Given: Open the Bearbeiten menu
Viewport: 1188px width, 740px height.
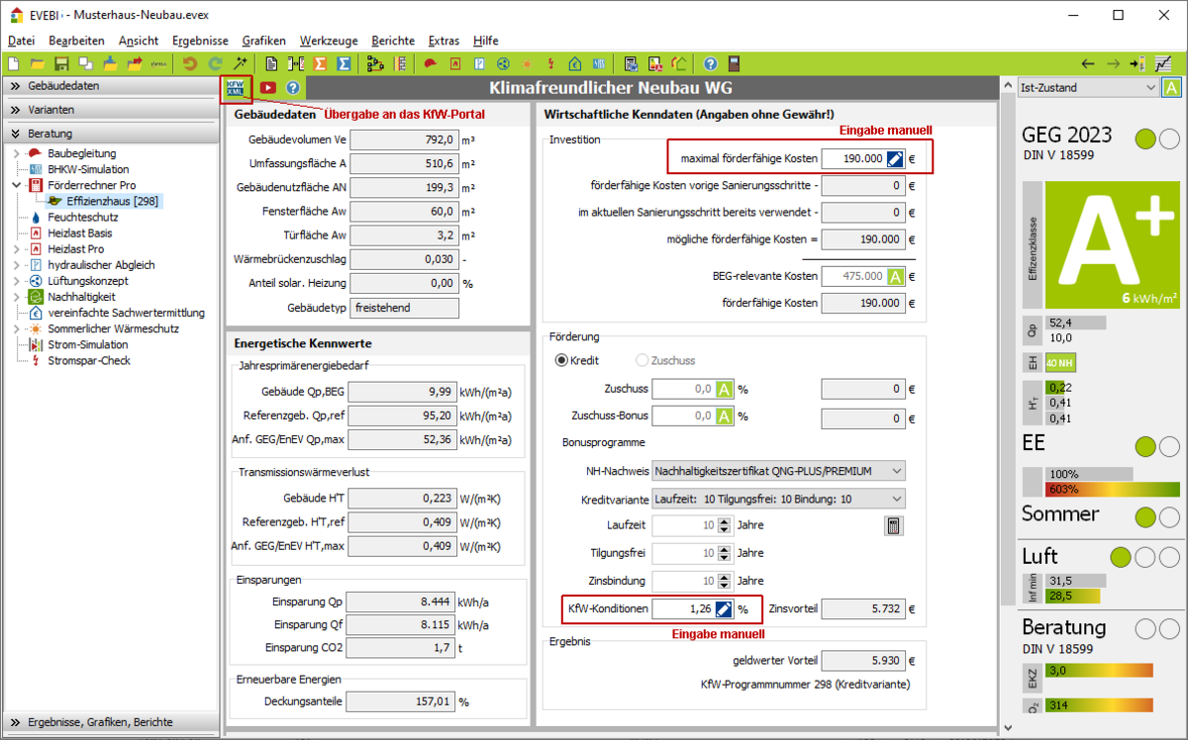Looking at the screenshot, I should point(76,41).
